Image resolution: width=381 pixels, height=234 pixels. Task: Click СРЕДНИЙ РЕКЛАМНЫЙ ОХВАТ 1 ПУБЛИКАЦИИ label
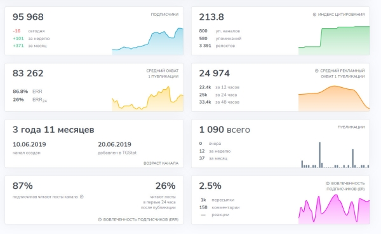(342, 74)
